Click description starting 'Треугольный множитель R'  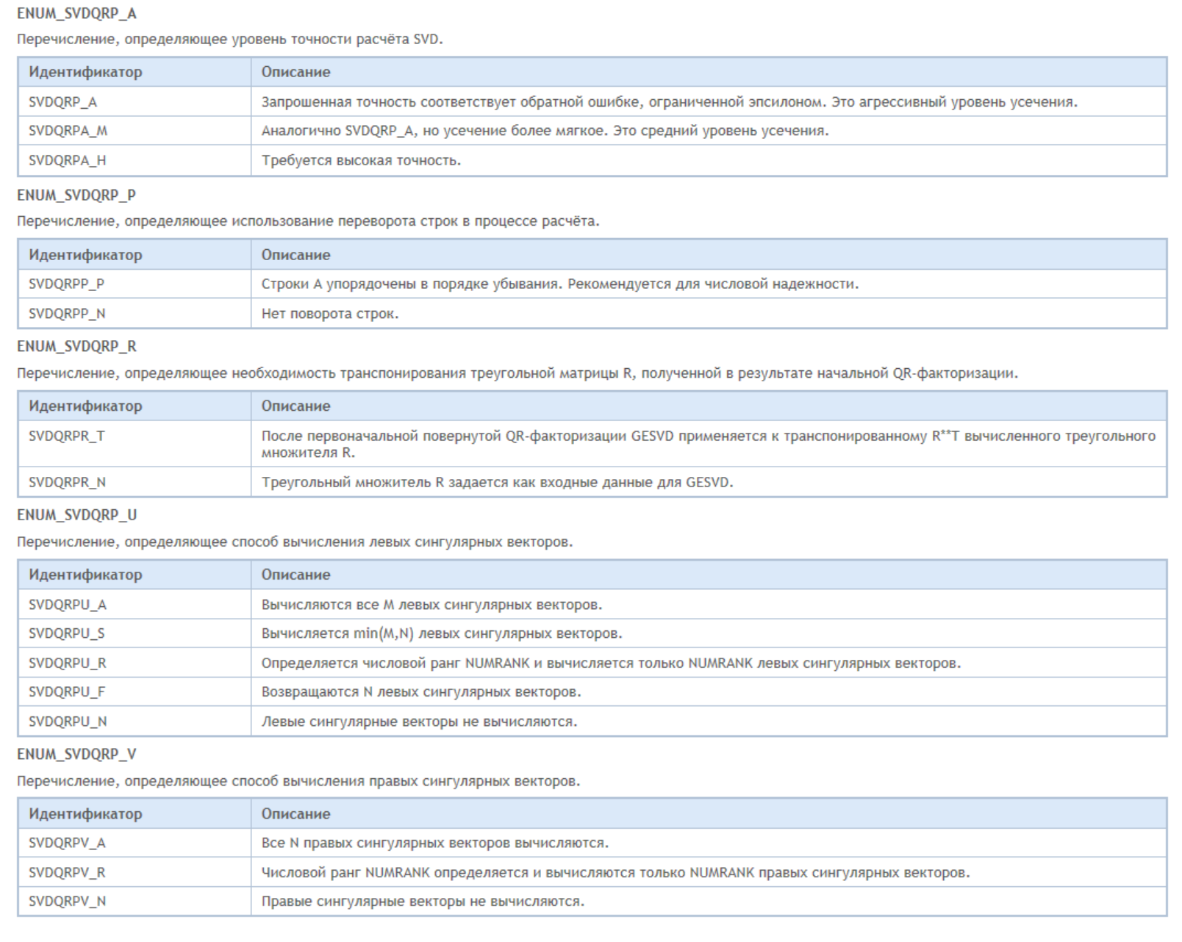point(498,482)
